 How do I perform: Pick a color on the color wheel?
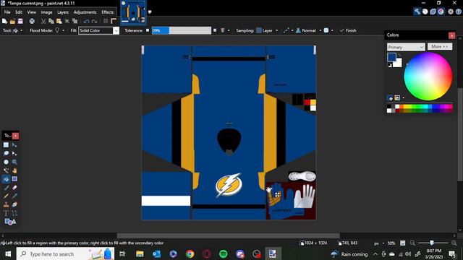pos(428,77)
